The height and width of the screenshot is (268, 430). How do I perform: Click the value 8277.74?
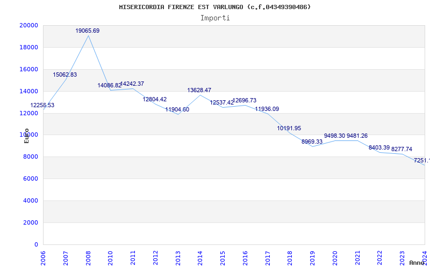(402, 149)
